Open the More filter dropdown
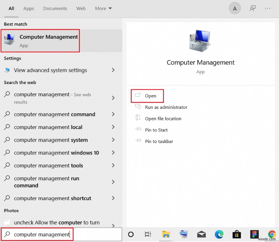The height and width of the screenshot is (242, 279). (x=103, y=8)
